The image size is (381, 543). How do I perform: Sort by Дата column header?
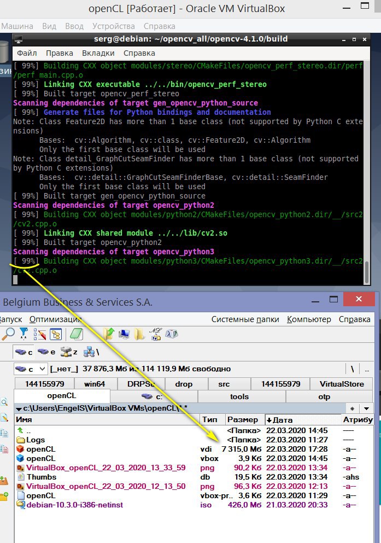point(303,419)
